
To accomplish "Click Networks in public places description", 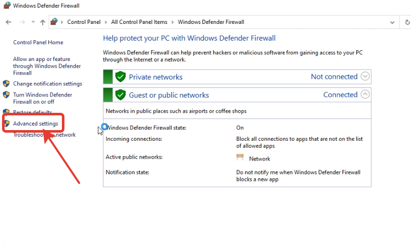I will tap(176, 111).
